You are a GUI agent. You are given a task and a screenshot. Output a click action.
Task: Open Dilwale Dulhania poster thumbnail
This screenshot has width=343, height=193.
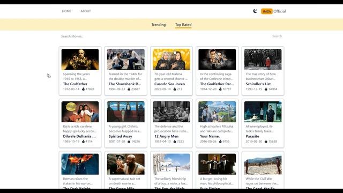pyautogui.click(x=80, y=112)
